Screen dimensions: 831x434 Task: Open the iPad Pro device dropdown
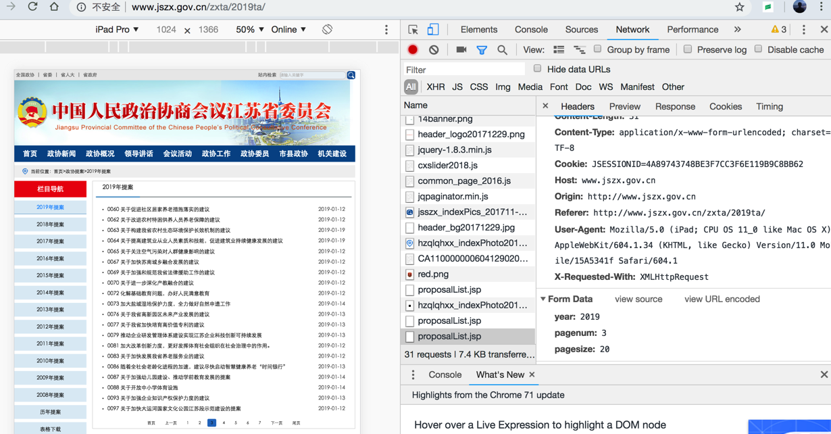pos(117,30)
